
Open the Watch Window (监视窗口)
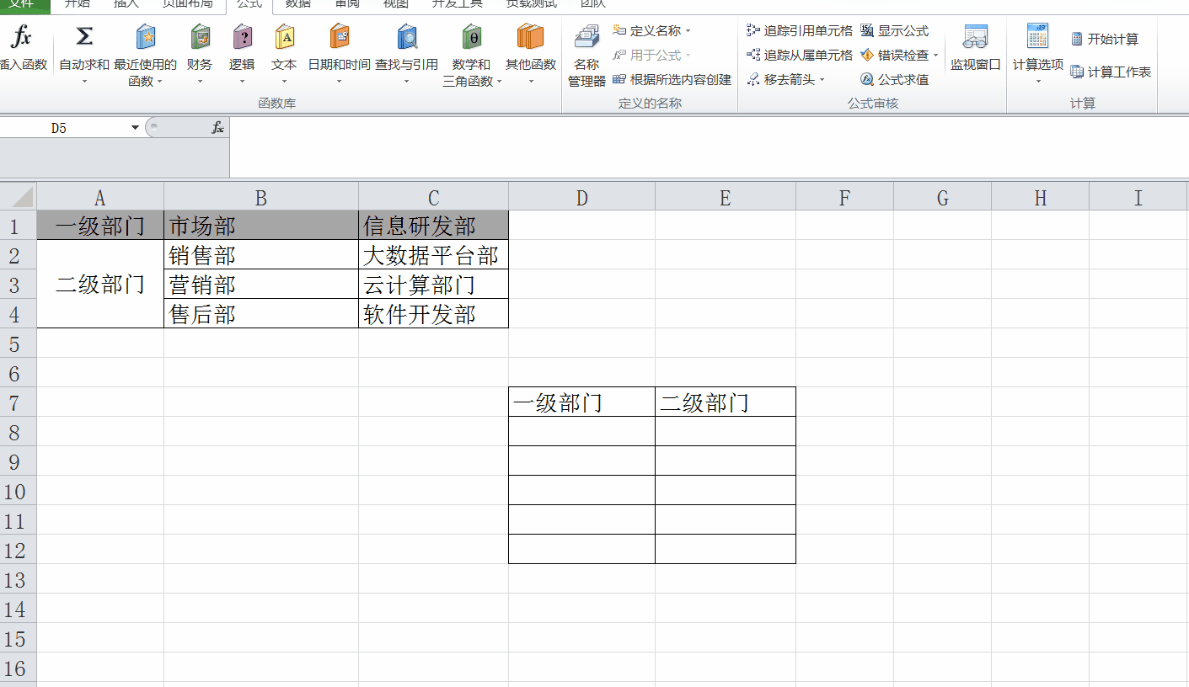[975, 49]
